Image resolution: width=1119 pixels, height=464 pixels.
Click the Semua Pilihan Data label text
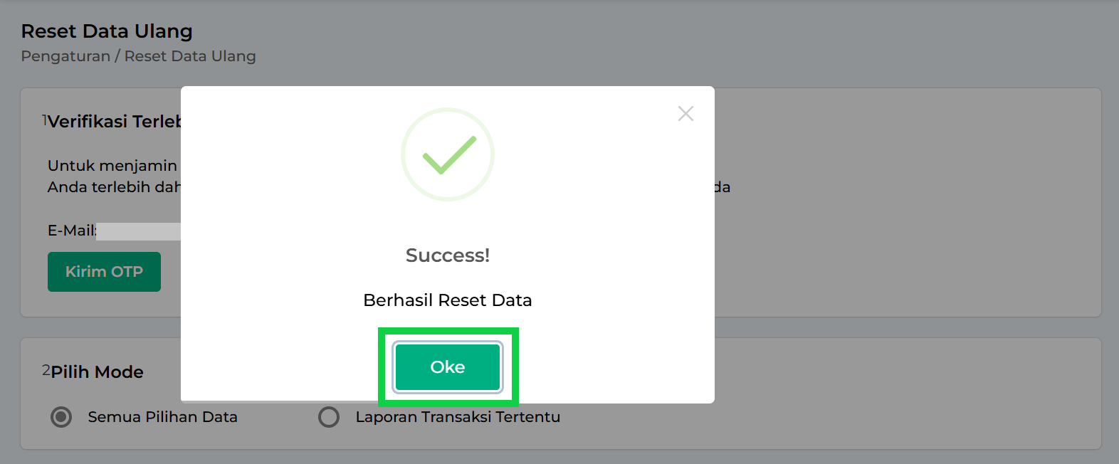(162, 417)
